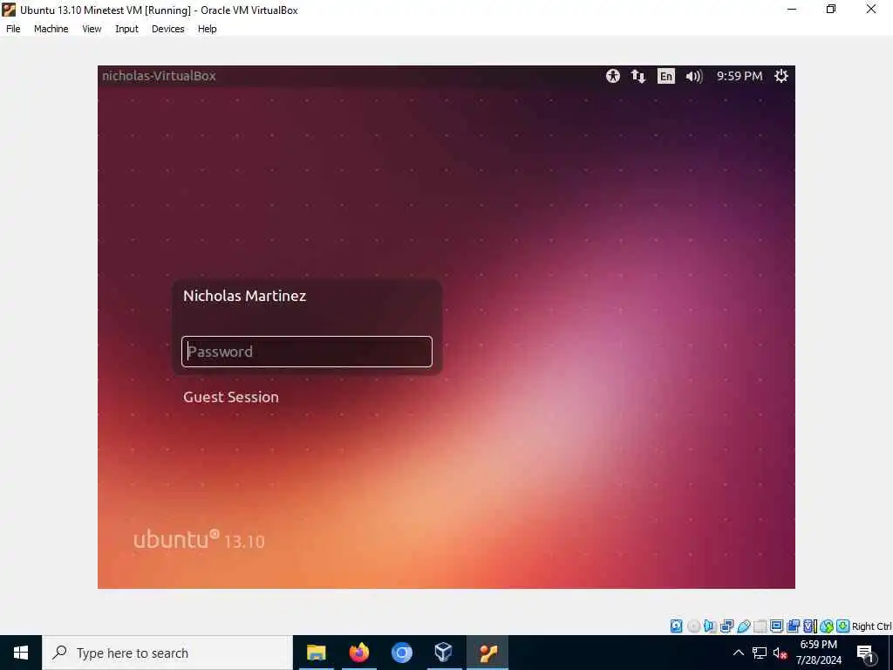Click the VirtualBox window title bar icon
Viewport: 893px width, 670px height.
click(x=9, y=10)
